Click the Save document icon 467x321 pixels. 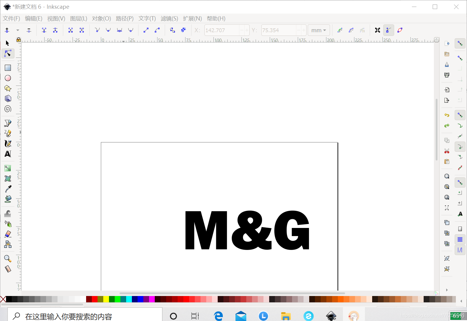click(x=447, y=64)
